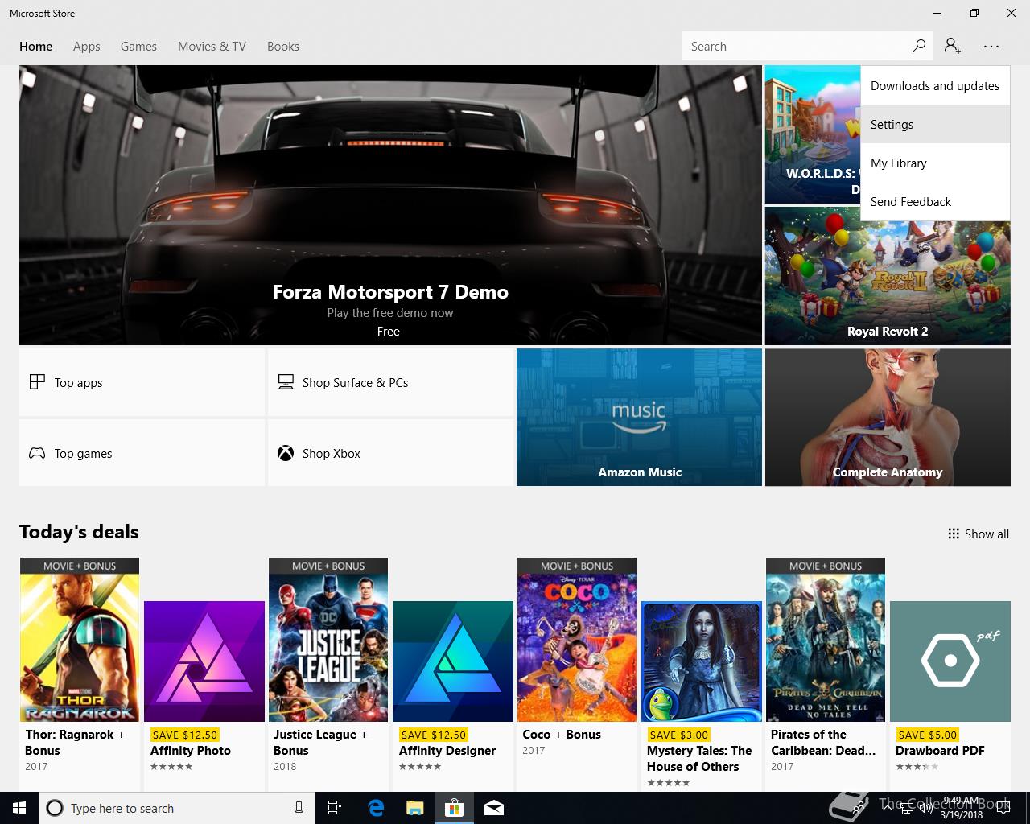
Task: Open Coco movie poster
Action: (577, 640)
